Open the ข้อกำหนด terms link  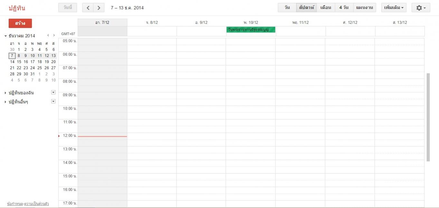point(15,204)
